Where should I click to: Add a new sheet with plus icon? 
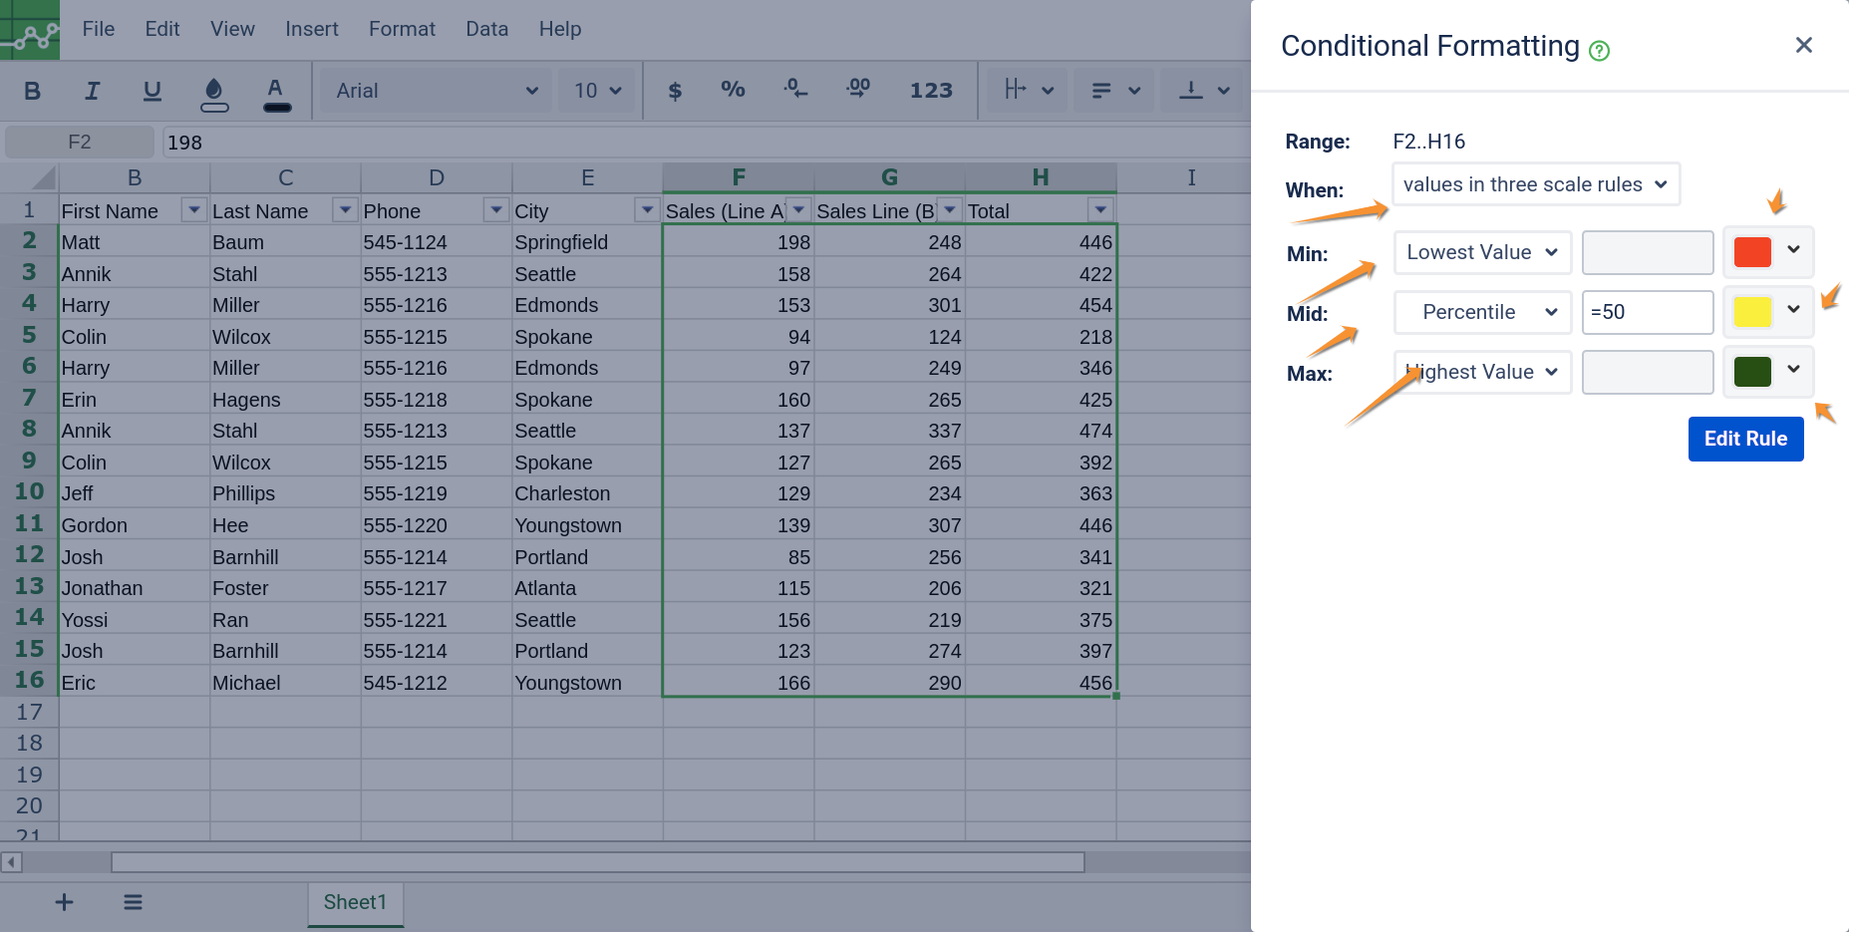point(64,902)
